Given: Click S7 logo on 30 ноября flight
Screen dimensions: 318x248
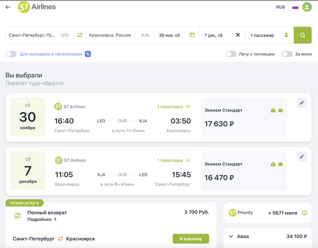Looking at the screenshot, I should coord(58,107).
